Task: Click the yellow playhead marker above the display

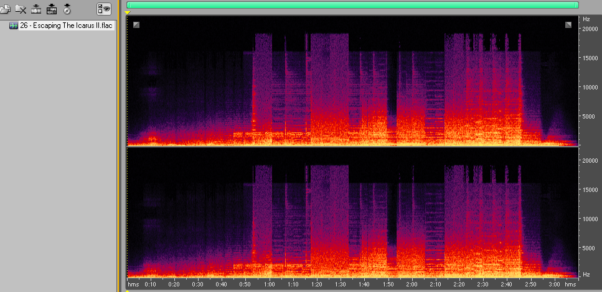Action: tap(128, 12)
